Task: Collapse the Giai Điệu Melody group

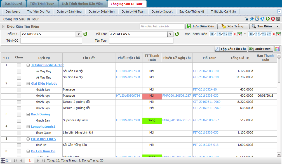Action: [x=28, y=84]
